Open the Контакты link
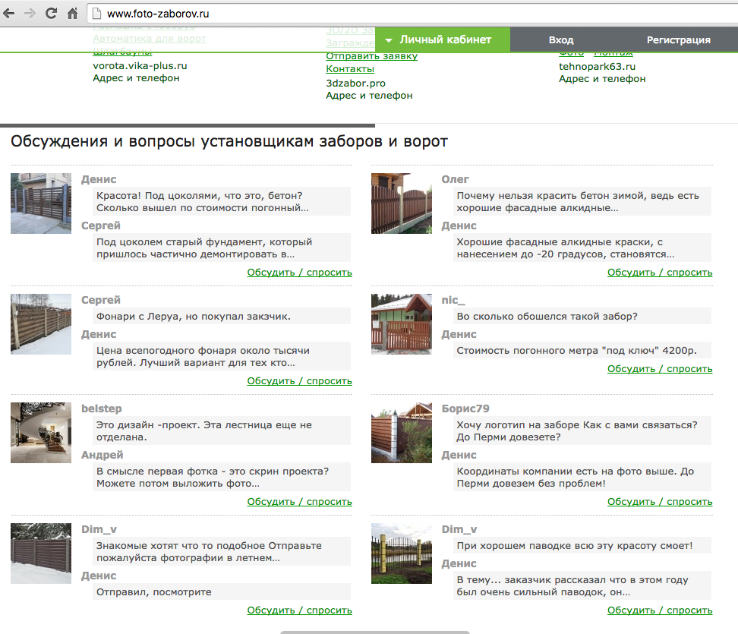 pos(350,69)
